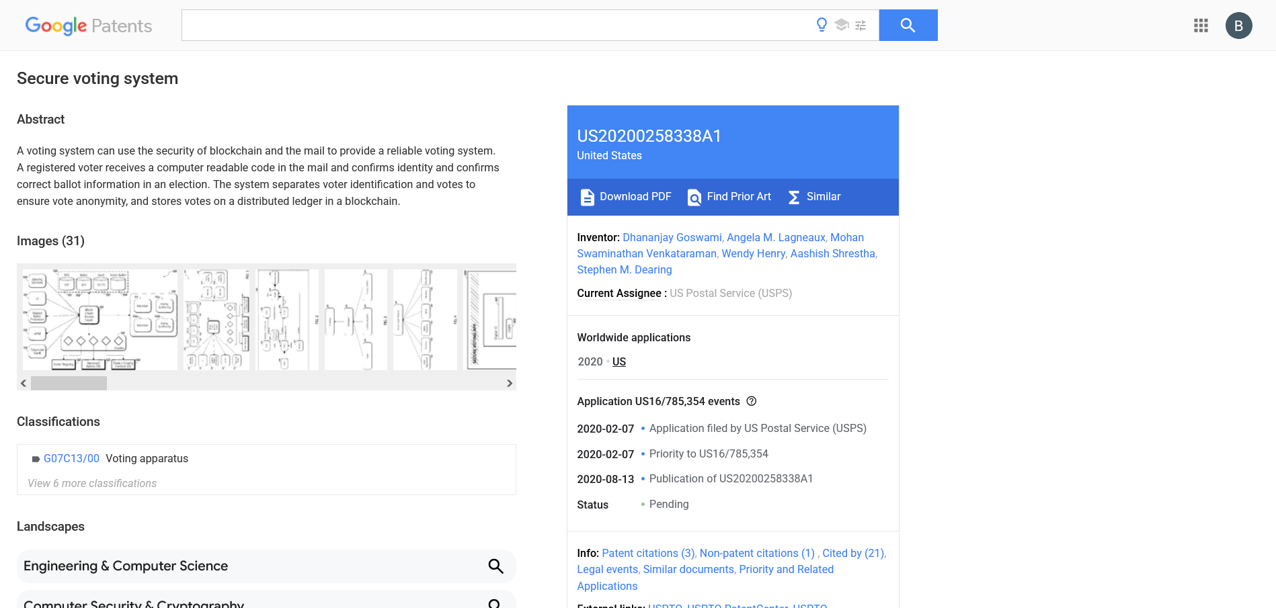
Task: Open the account avatar B
Action: pyautogui.click(x=1238, y=26)
